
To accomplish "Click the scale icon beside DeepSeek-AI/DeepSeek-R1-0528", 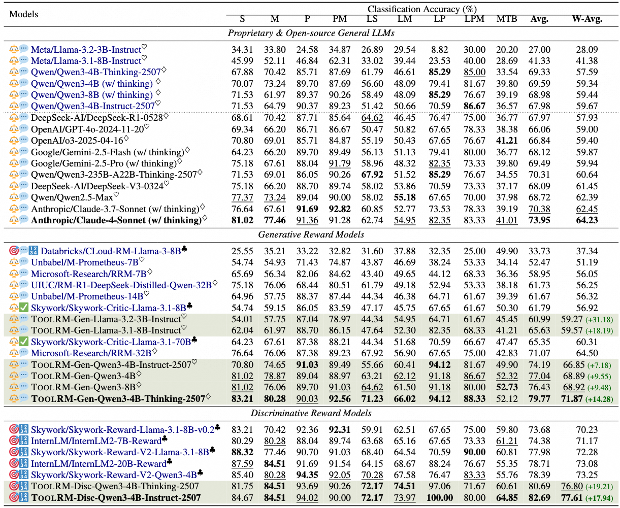I will (14, 118).
